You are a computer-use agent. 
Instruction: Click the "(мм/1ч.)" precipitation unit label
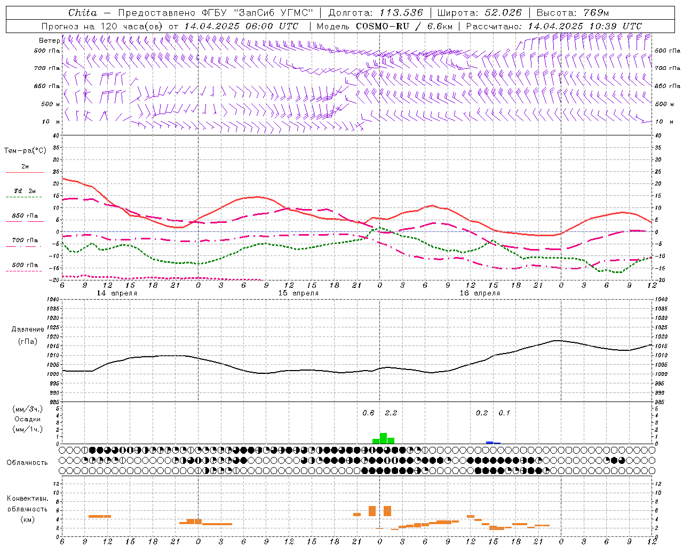click(27, 430)
